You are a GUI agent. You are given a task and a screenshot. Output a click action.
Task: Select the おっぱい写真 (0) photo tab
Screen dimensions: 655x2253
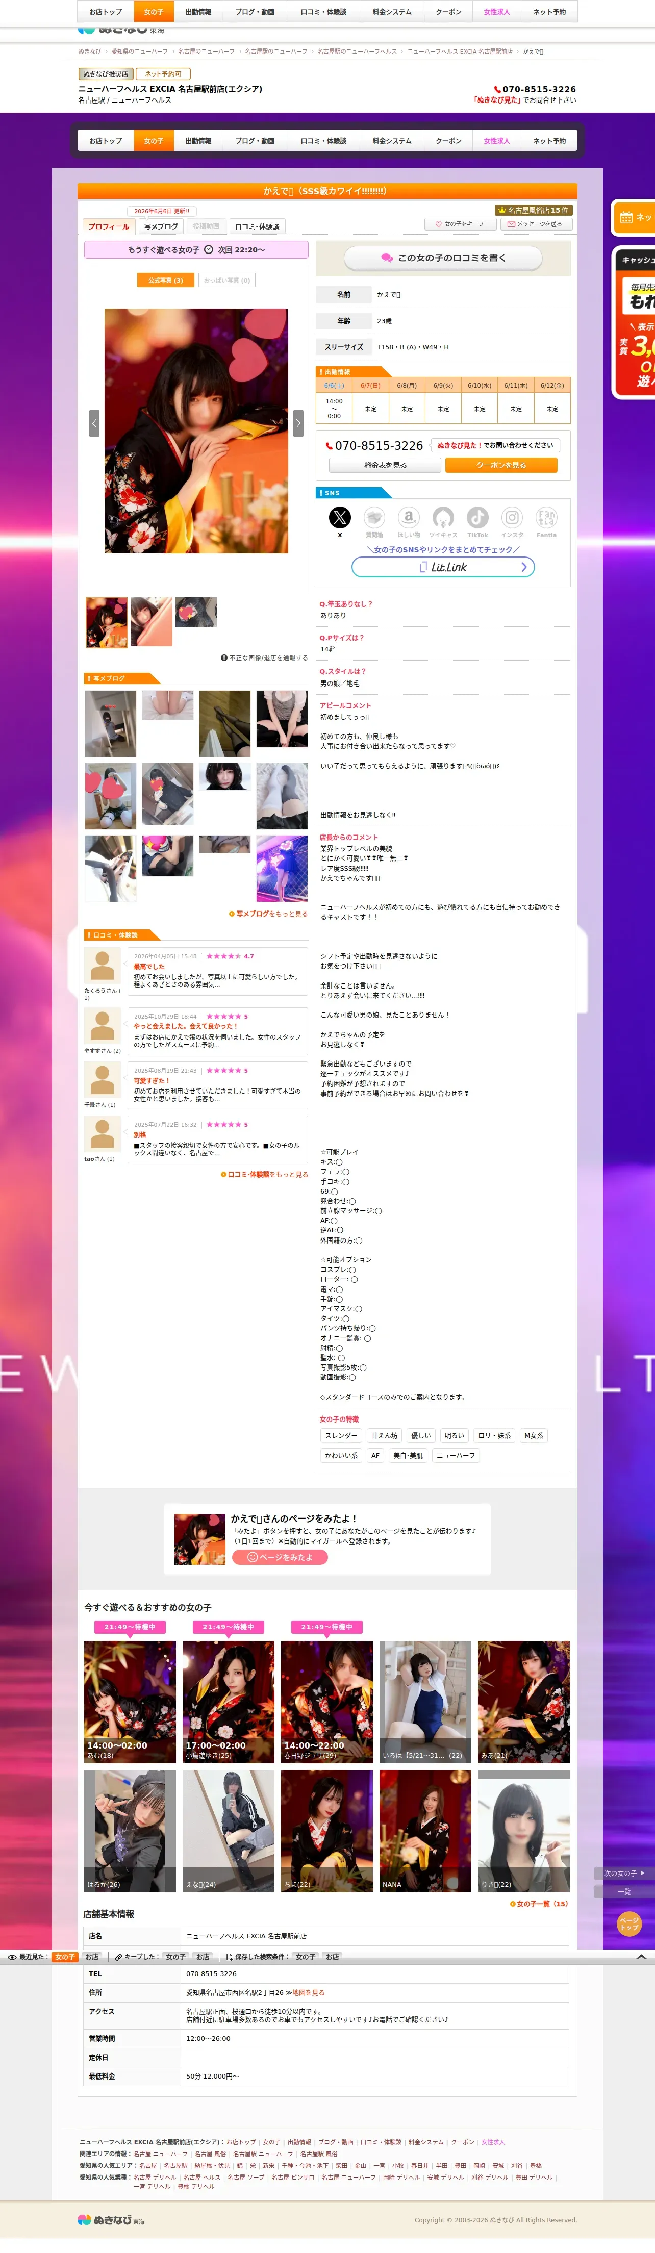click(x=228, y=280)
